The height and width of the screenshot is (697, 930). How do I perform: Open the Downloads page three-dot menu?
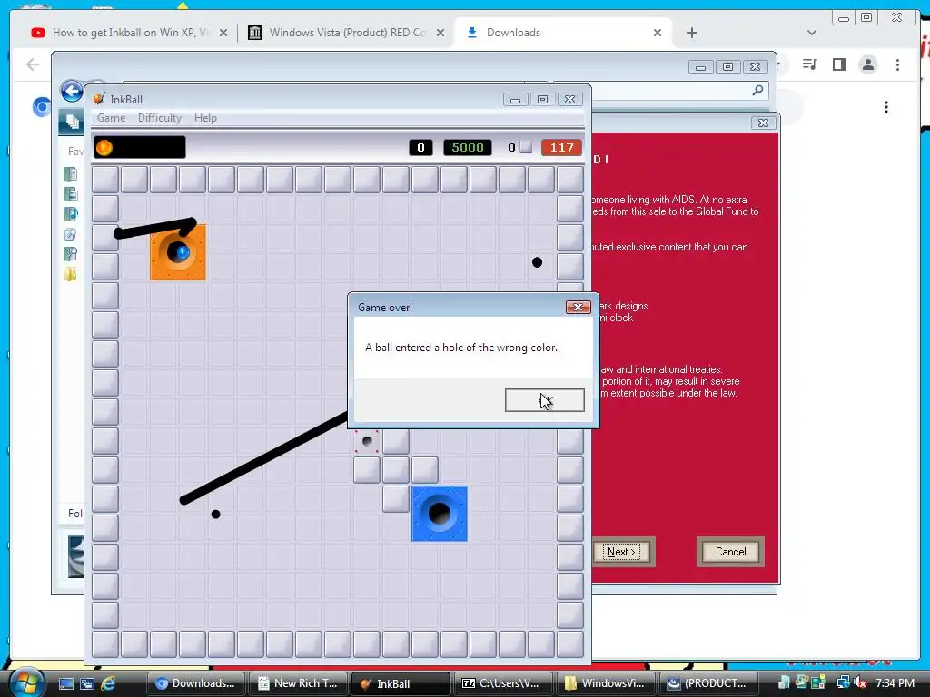pyautogui.click(x=886, y=107)
